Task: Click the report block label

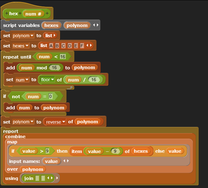Action: click(11, 131)
